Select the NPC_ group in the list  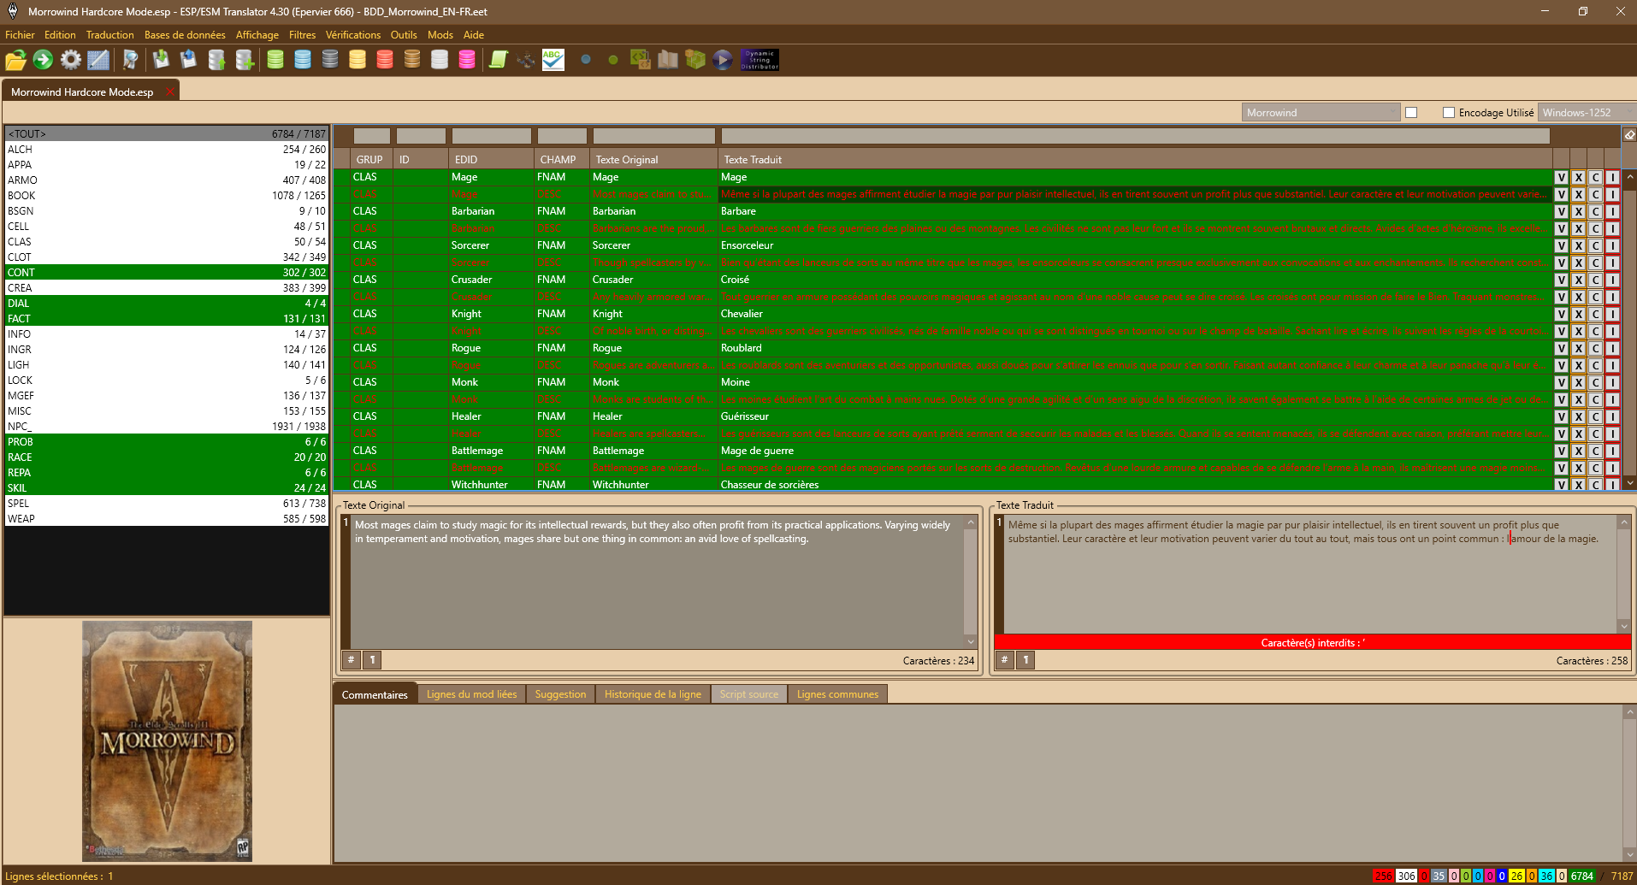[x=167, y=427]
